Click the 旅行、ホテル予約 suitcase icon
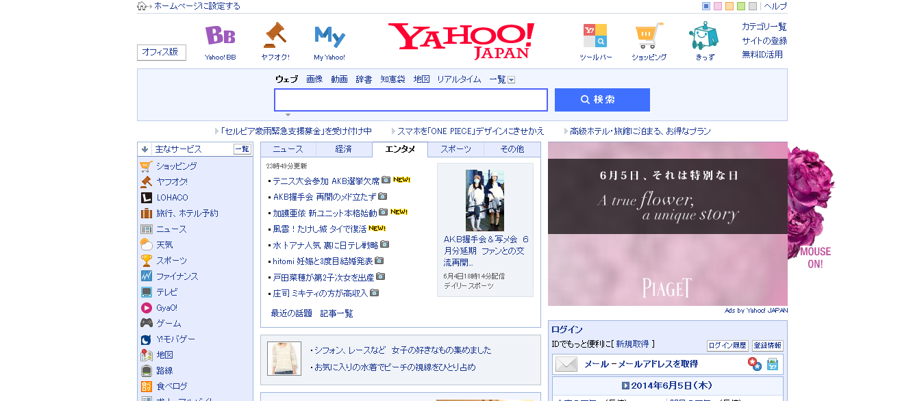The height and width of the screenshot is (401, 924). pyautogui.click(x=146, y=214)
